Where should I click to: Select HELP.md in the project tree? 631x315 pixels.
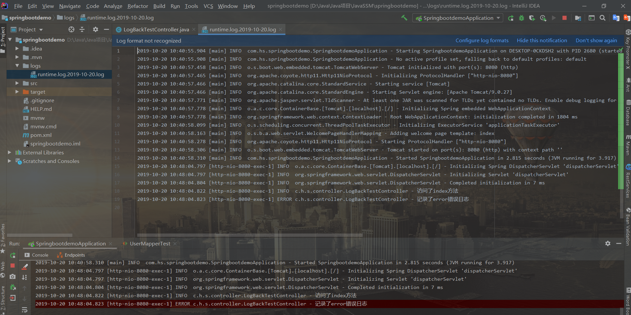point(41,109)
